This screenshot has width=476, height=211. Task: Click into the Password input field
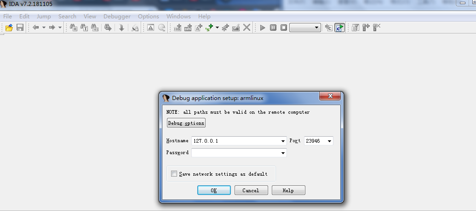[x=236, y=153]
